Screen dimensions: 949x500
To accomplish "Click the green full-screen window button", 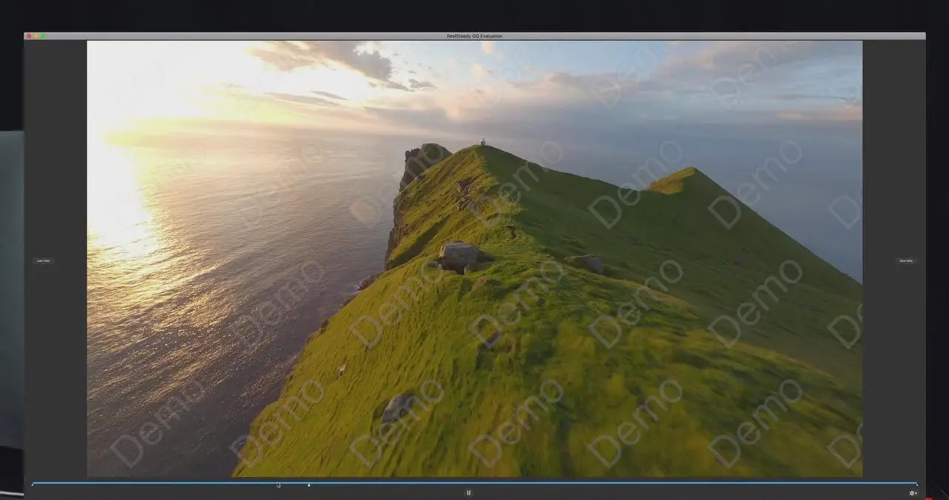I will coord(43,36).
